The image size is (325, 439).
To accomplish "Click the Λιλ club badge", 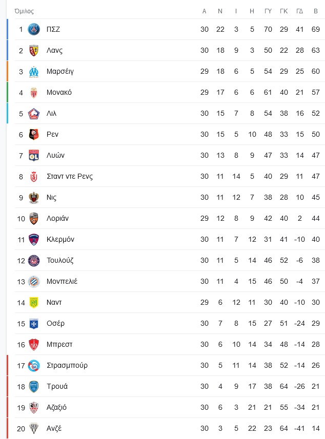I will [x=34, y=113].
